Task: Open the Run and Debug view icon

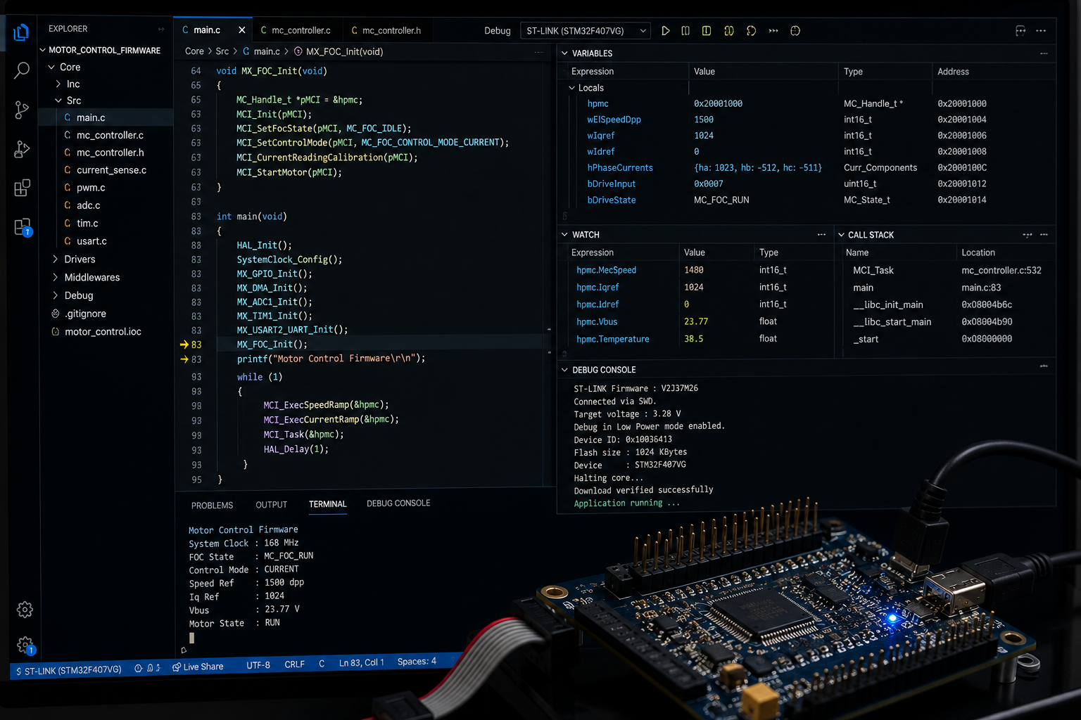Action: pos(22,148)
